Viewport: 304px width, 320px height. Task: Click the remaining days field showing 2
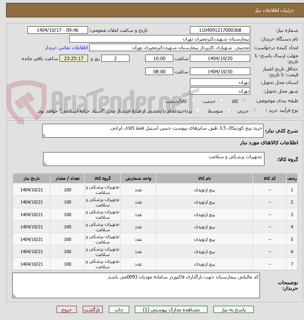[x=115, y=58]
